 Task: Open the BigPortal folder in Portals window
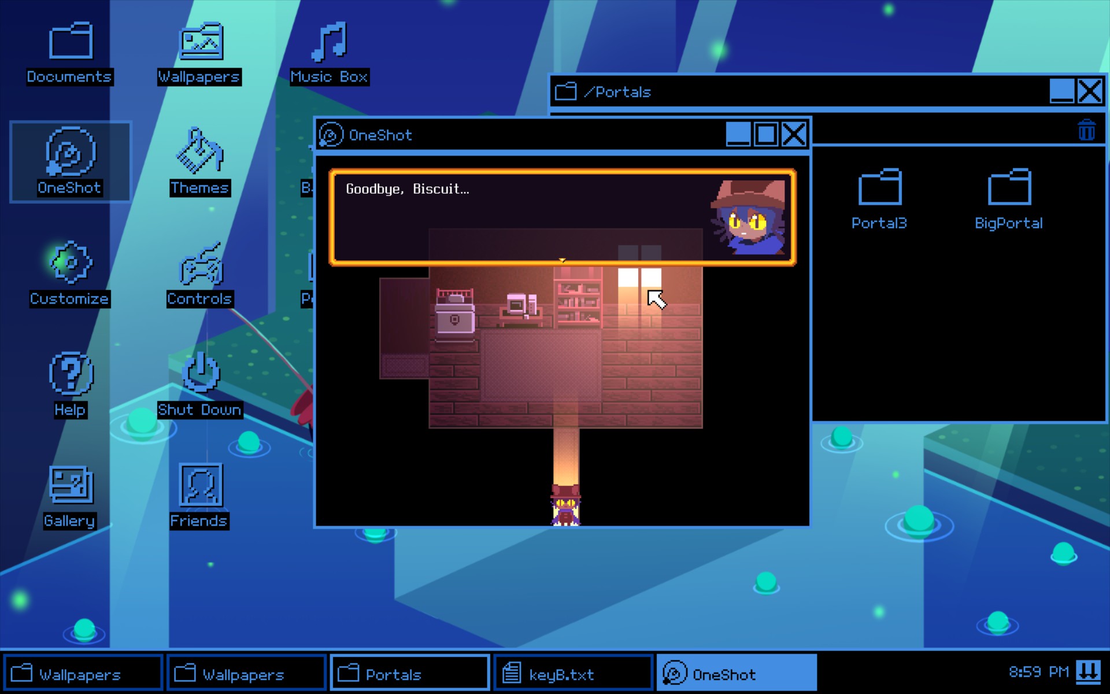(x=1009, y=200)
